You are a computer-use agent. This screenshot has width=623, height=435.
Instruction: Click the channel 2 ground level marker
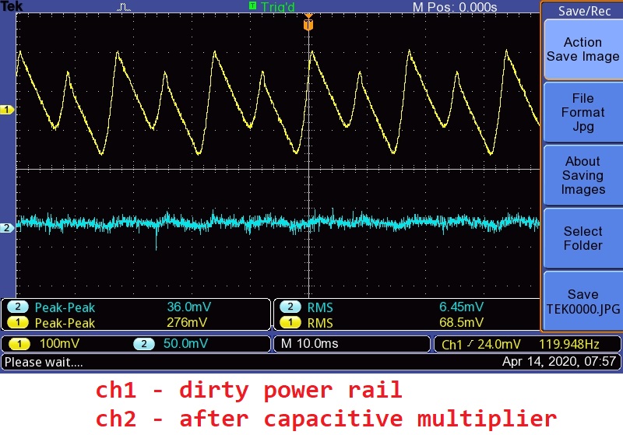7,228
